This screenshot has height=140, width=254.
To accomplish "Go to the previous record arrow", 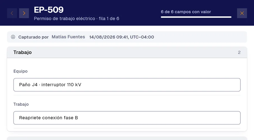I will 12,13.
